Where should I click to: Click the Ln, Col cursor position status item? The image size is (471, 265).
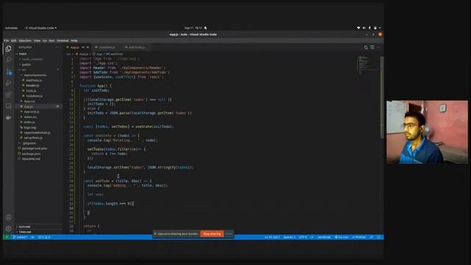(272, 237)
